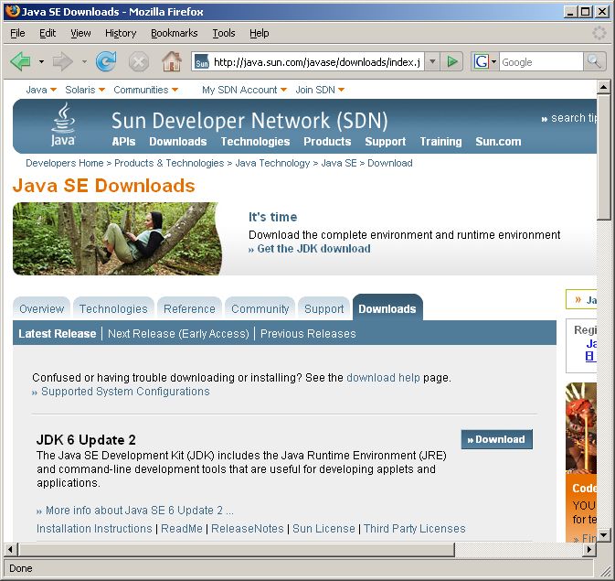Click Training in the SDN banner navigation
Image resolution: width=615 pixels, height=581 pixels.
(x=440, y=142)
